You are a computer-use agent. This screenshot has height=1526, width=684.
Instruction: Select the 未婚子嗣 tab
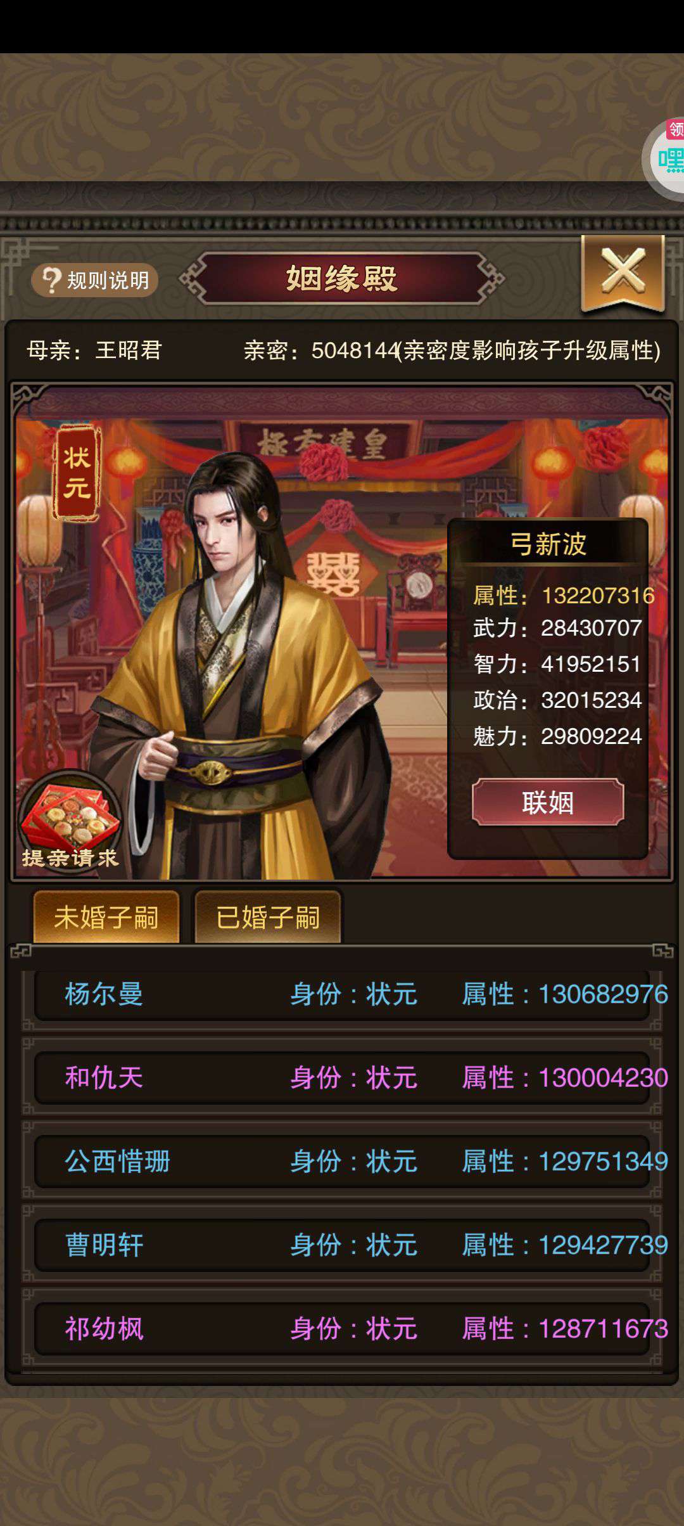(106, 916)
